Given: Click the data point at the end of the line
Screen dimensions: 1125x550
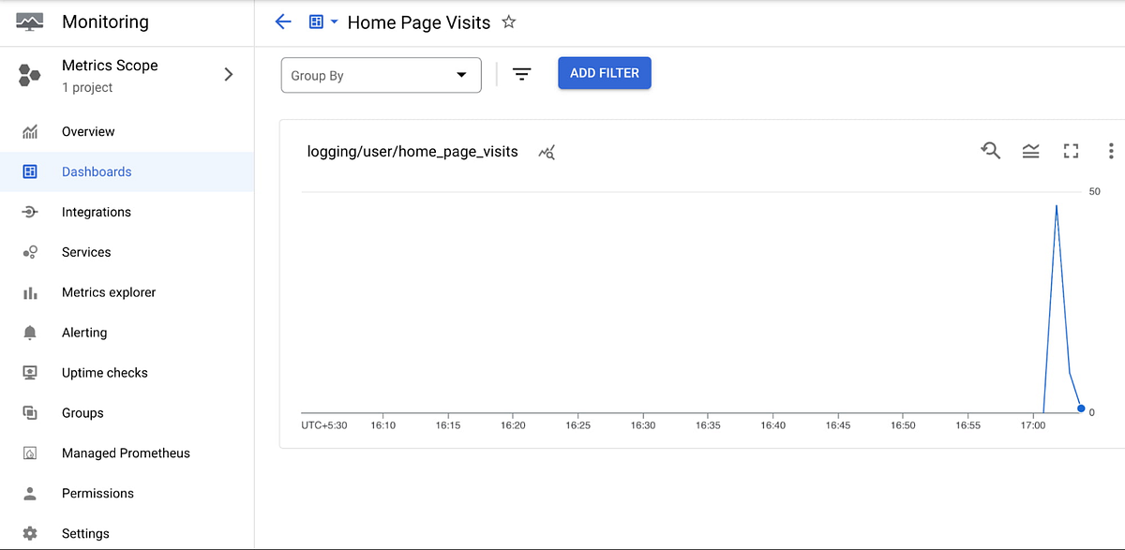Looking at the screenshot, I should [x=1080, y=409].
